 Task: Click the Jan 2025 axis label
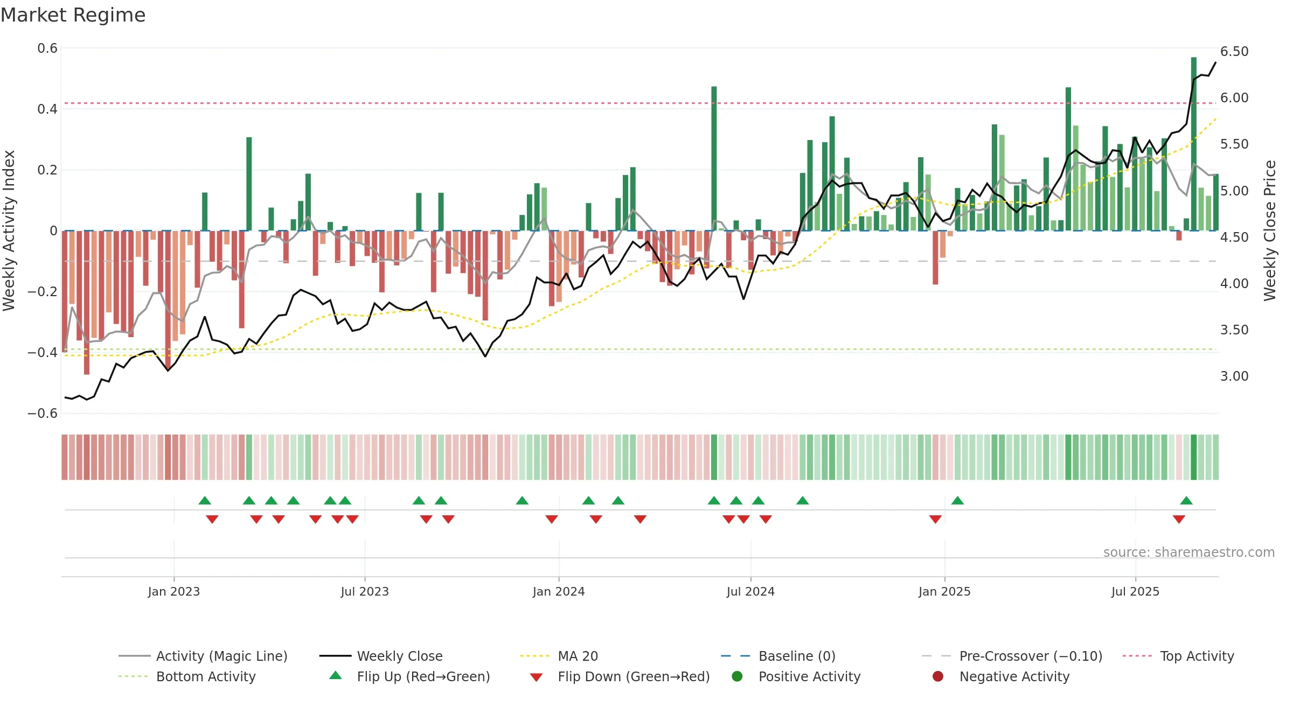point(944,591)
